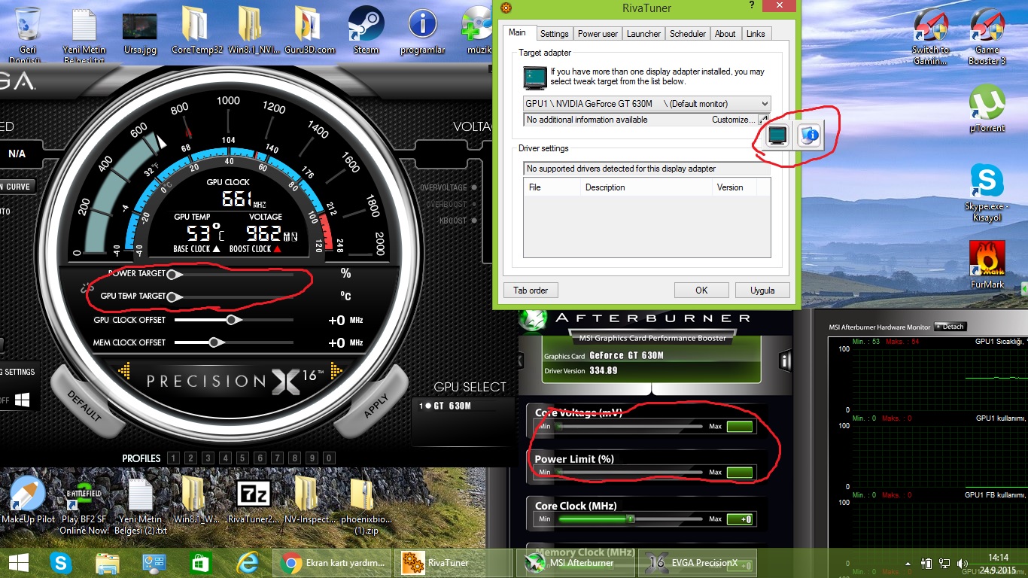Expand the Customize arrow in RivaTuner
1028x578 pixels.
(763, 120)
